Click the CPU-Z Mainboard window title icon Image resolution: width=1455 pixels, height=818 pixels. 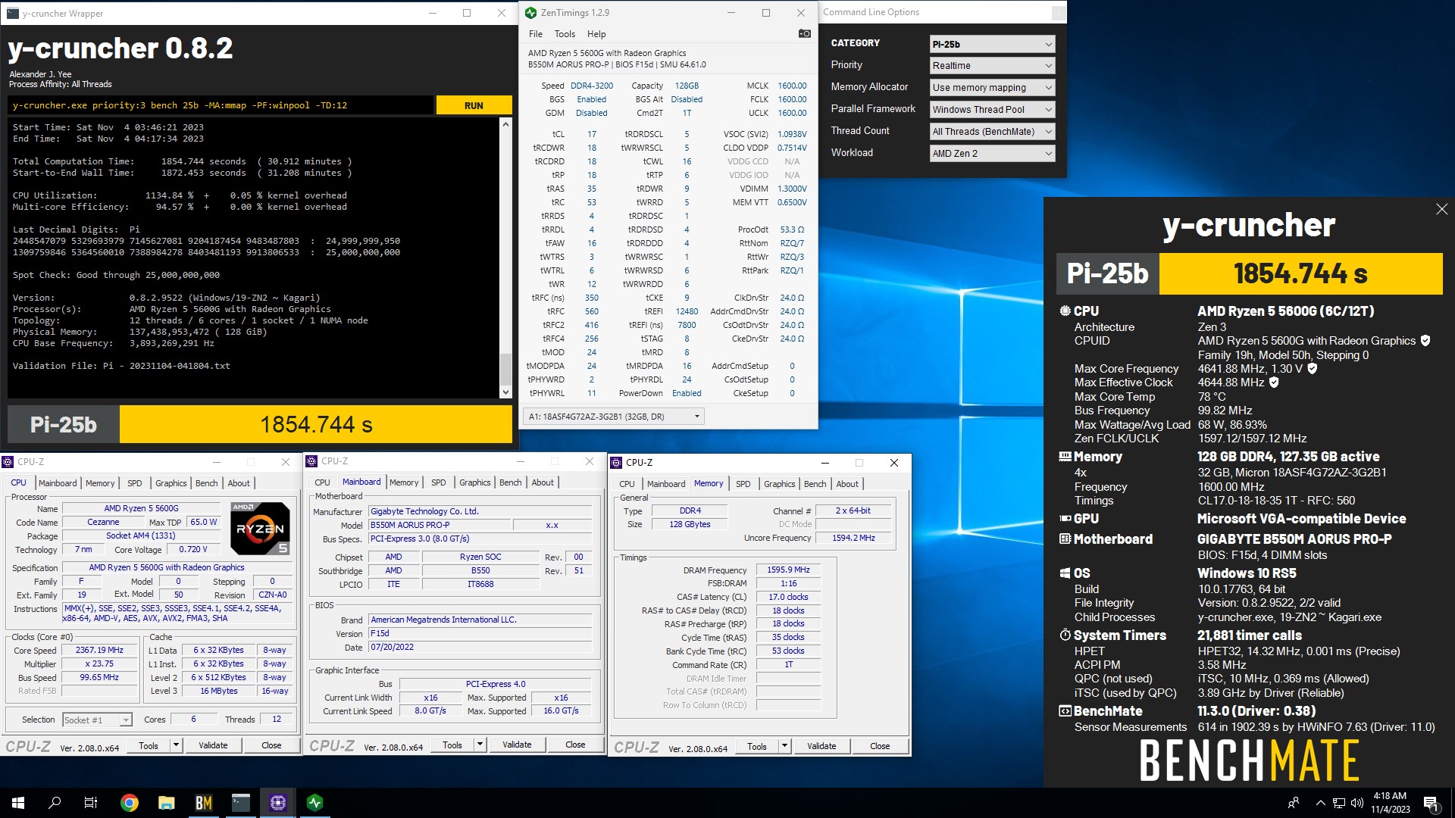(x=312, y=461)
